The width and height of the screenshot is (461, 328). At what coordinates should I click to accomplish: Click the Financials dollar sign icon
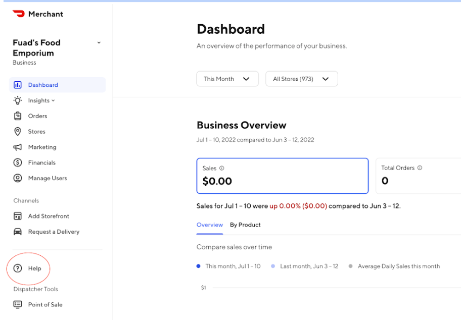click(18, 163)
